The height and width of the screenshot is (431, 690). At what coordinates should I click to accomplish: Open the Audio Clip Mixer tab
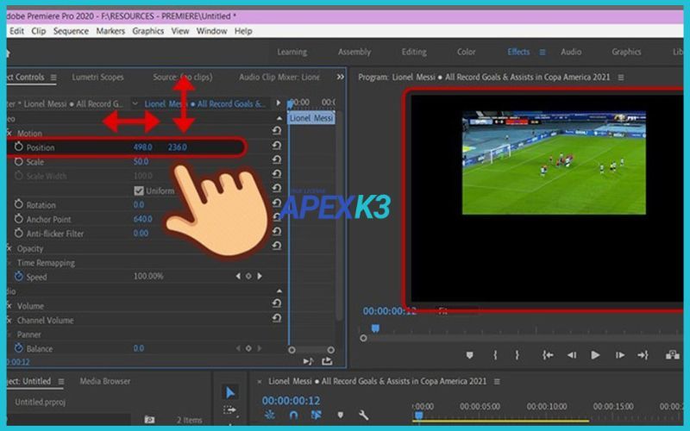click(x=279, y=77)
